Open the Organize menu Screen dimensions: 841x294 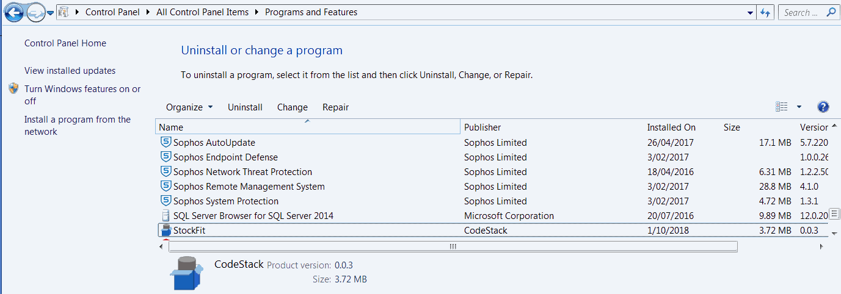coord(189,107)
